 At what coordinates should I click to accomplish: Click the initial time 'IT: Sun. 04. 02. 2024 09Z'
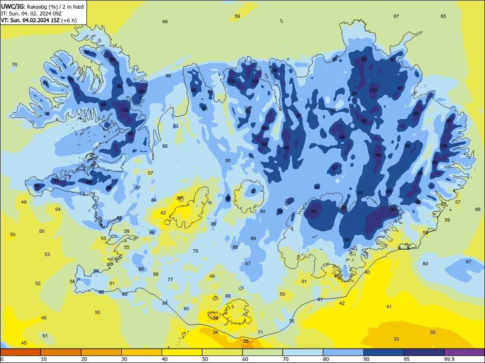click(31, 14)
